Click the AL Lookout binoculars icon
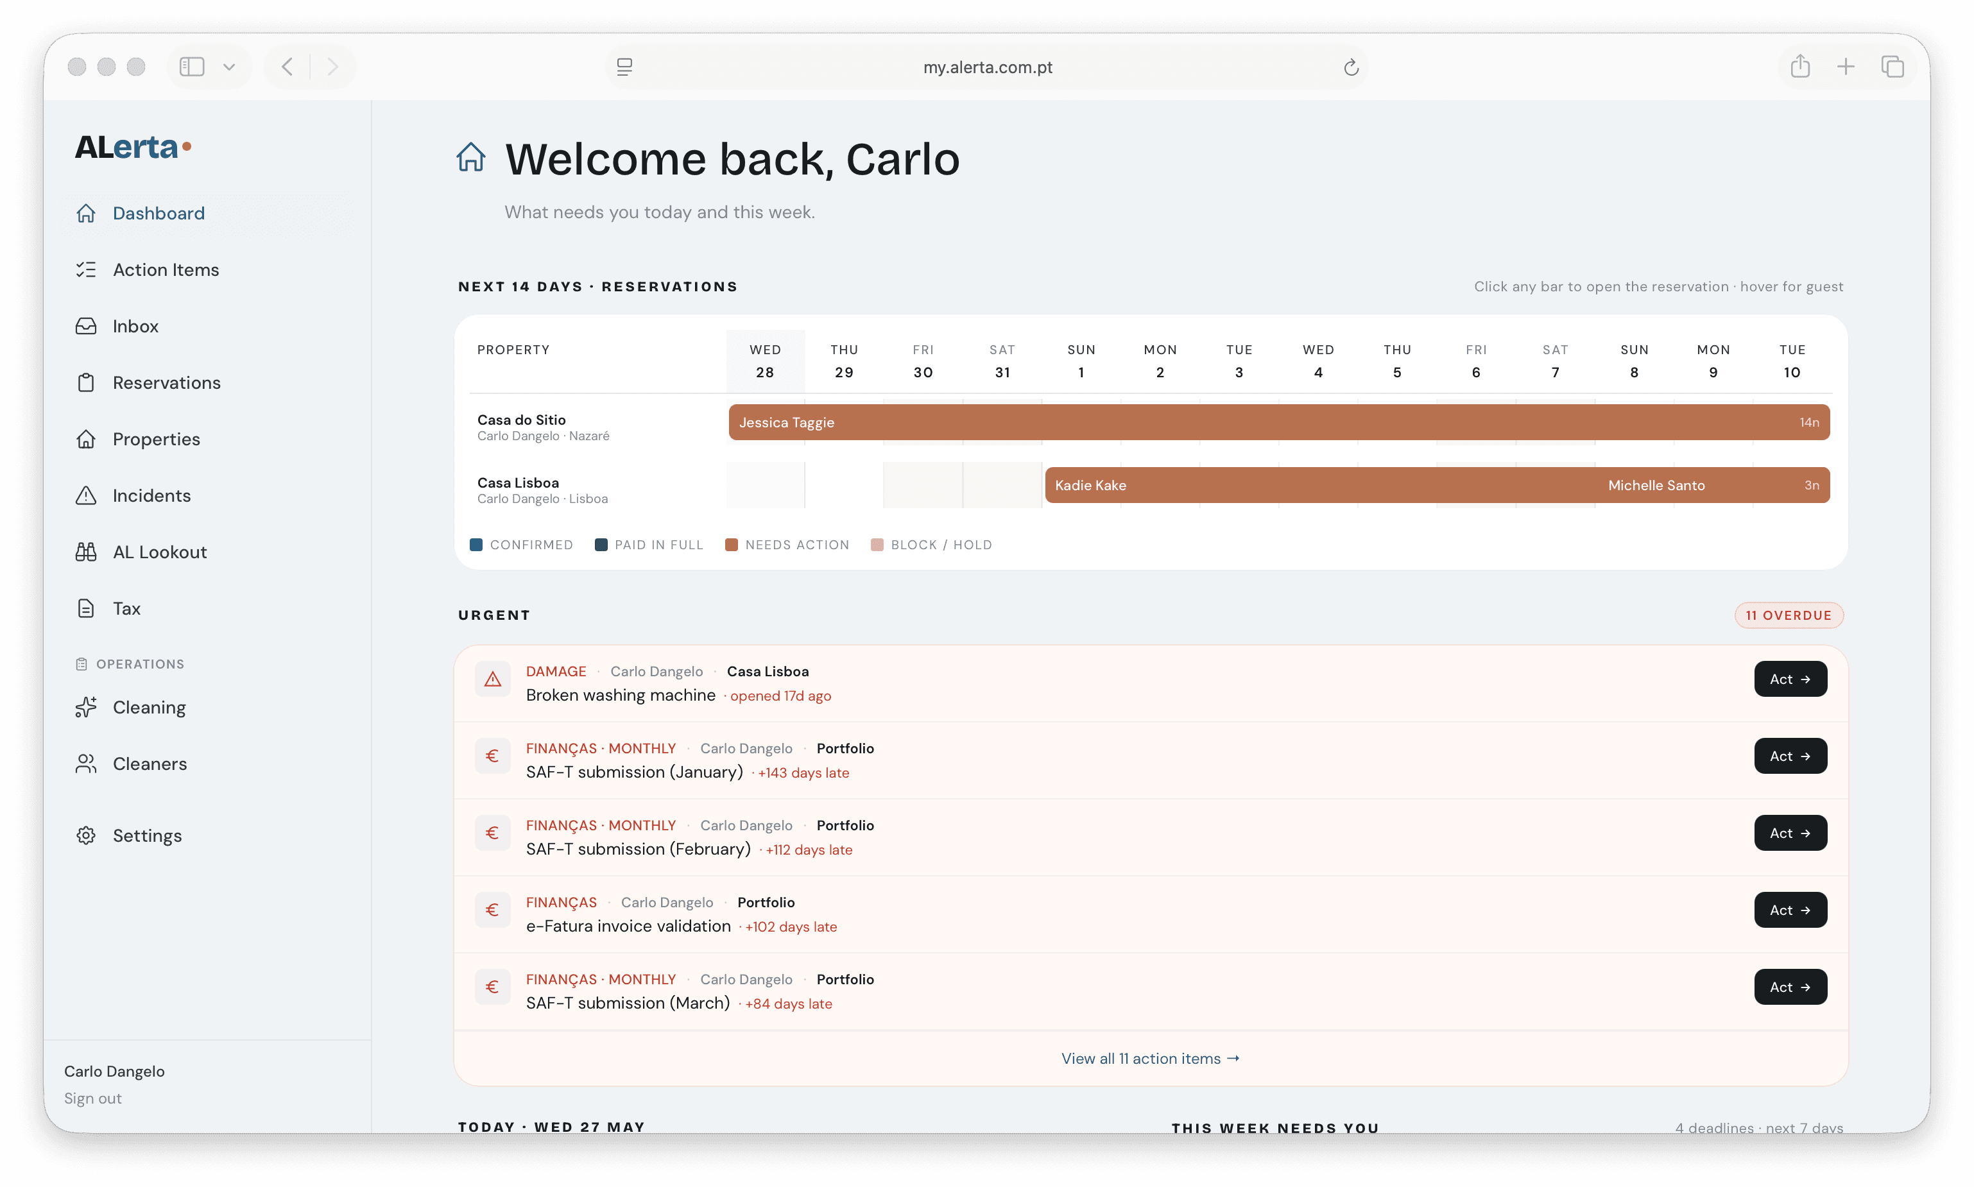1974x1187 pixels. pyautogui.click(x=85, y=552)
